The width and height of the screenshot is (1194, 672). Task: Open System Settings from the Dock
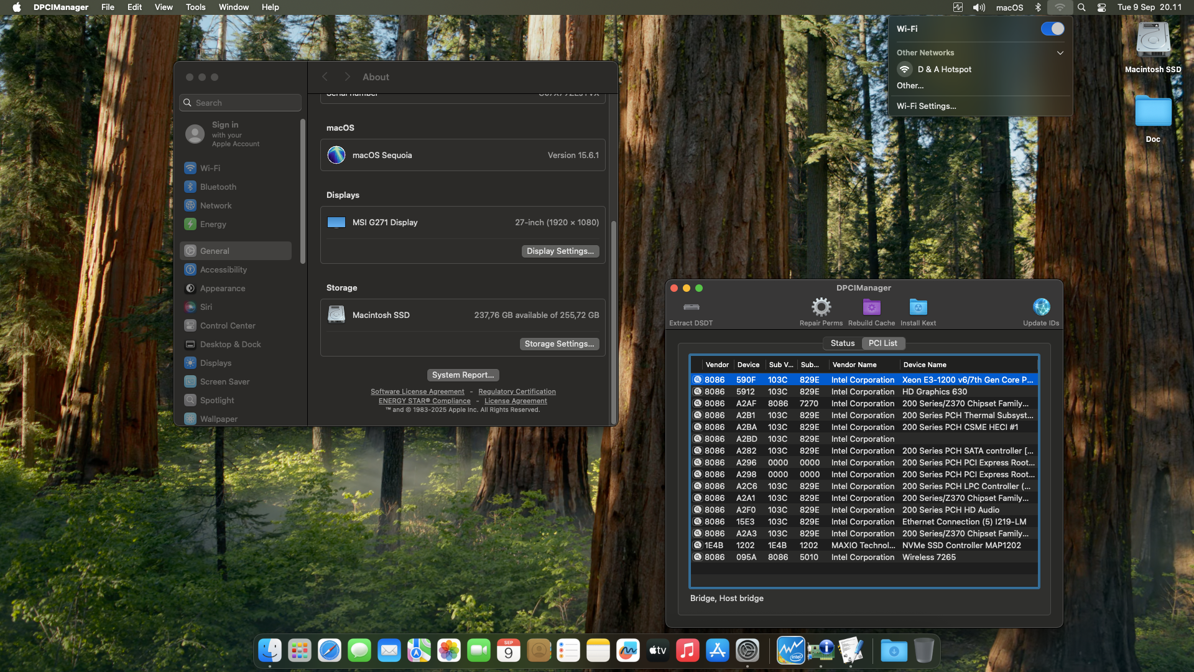[747, 651]
